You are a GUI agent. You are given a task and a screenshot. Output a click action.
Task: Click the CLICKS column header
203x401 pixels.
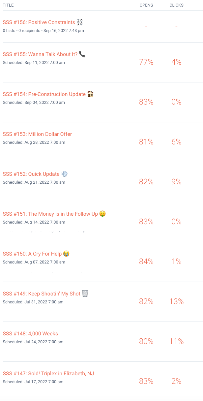(176, 5)
